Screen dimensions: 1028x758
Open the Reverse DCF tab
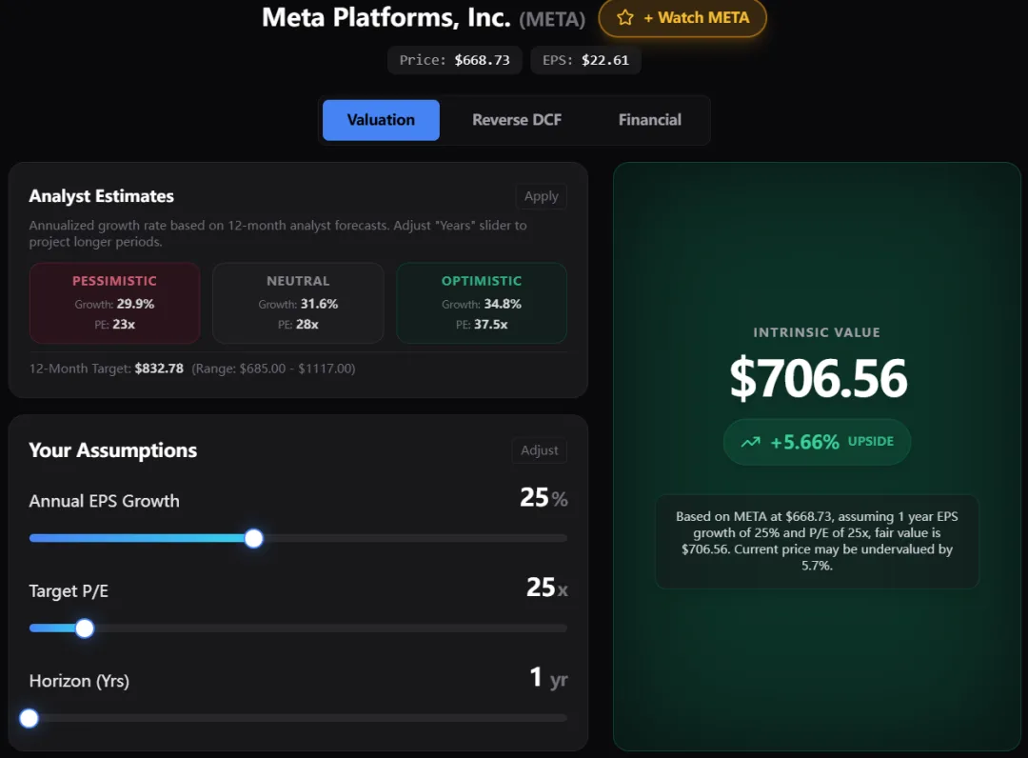(x=517, y=120)
